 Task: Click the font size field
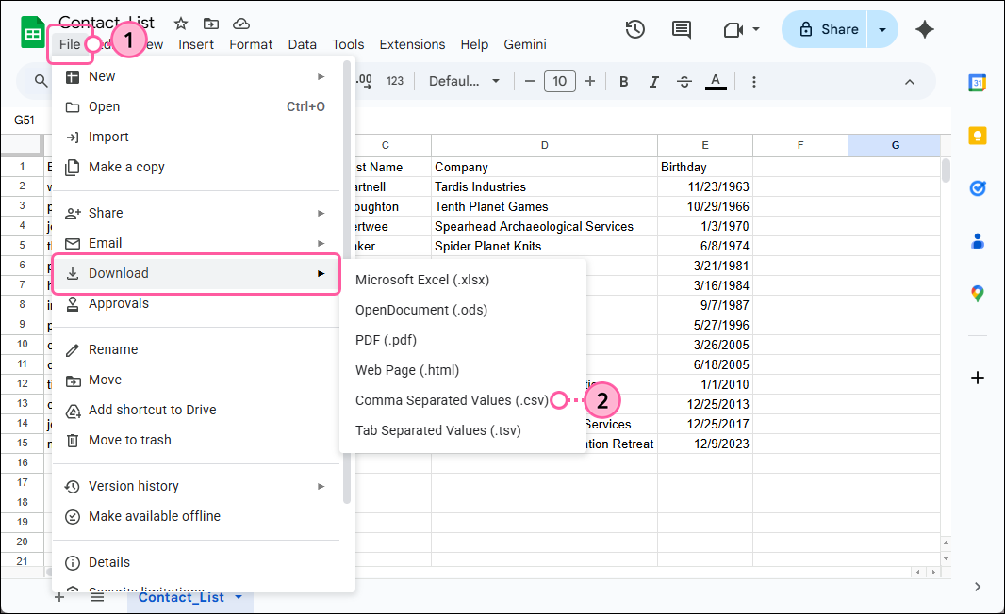pos(559,82)
